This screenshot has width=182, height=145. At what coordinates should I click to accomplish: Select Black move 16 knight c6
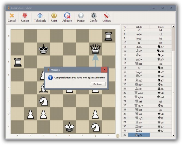click(161, 68)
